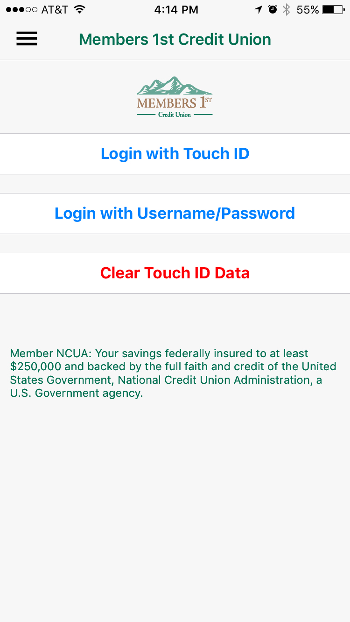Tap the $250,000 amount in the disclaimer
Viewport: 350px width, 622px height.
35,366
